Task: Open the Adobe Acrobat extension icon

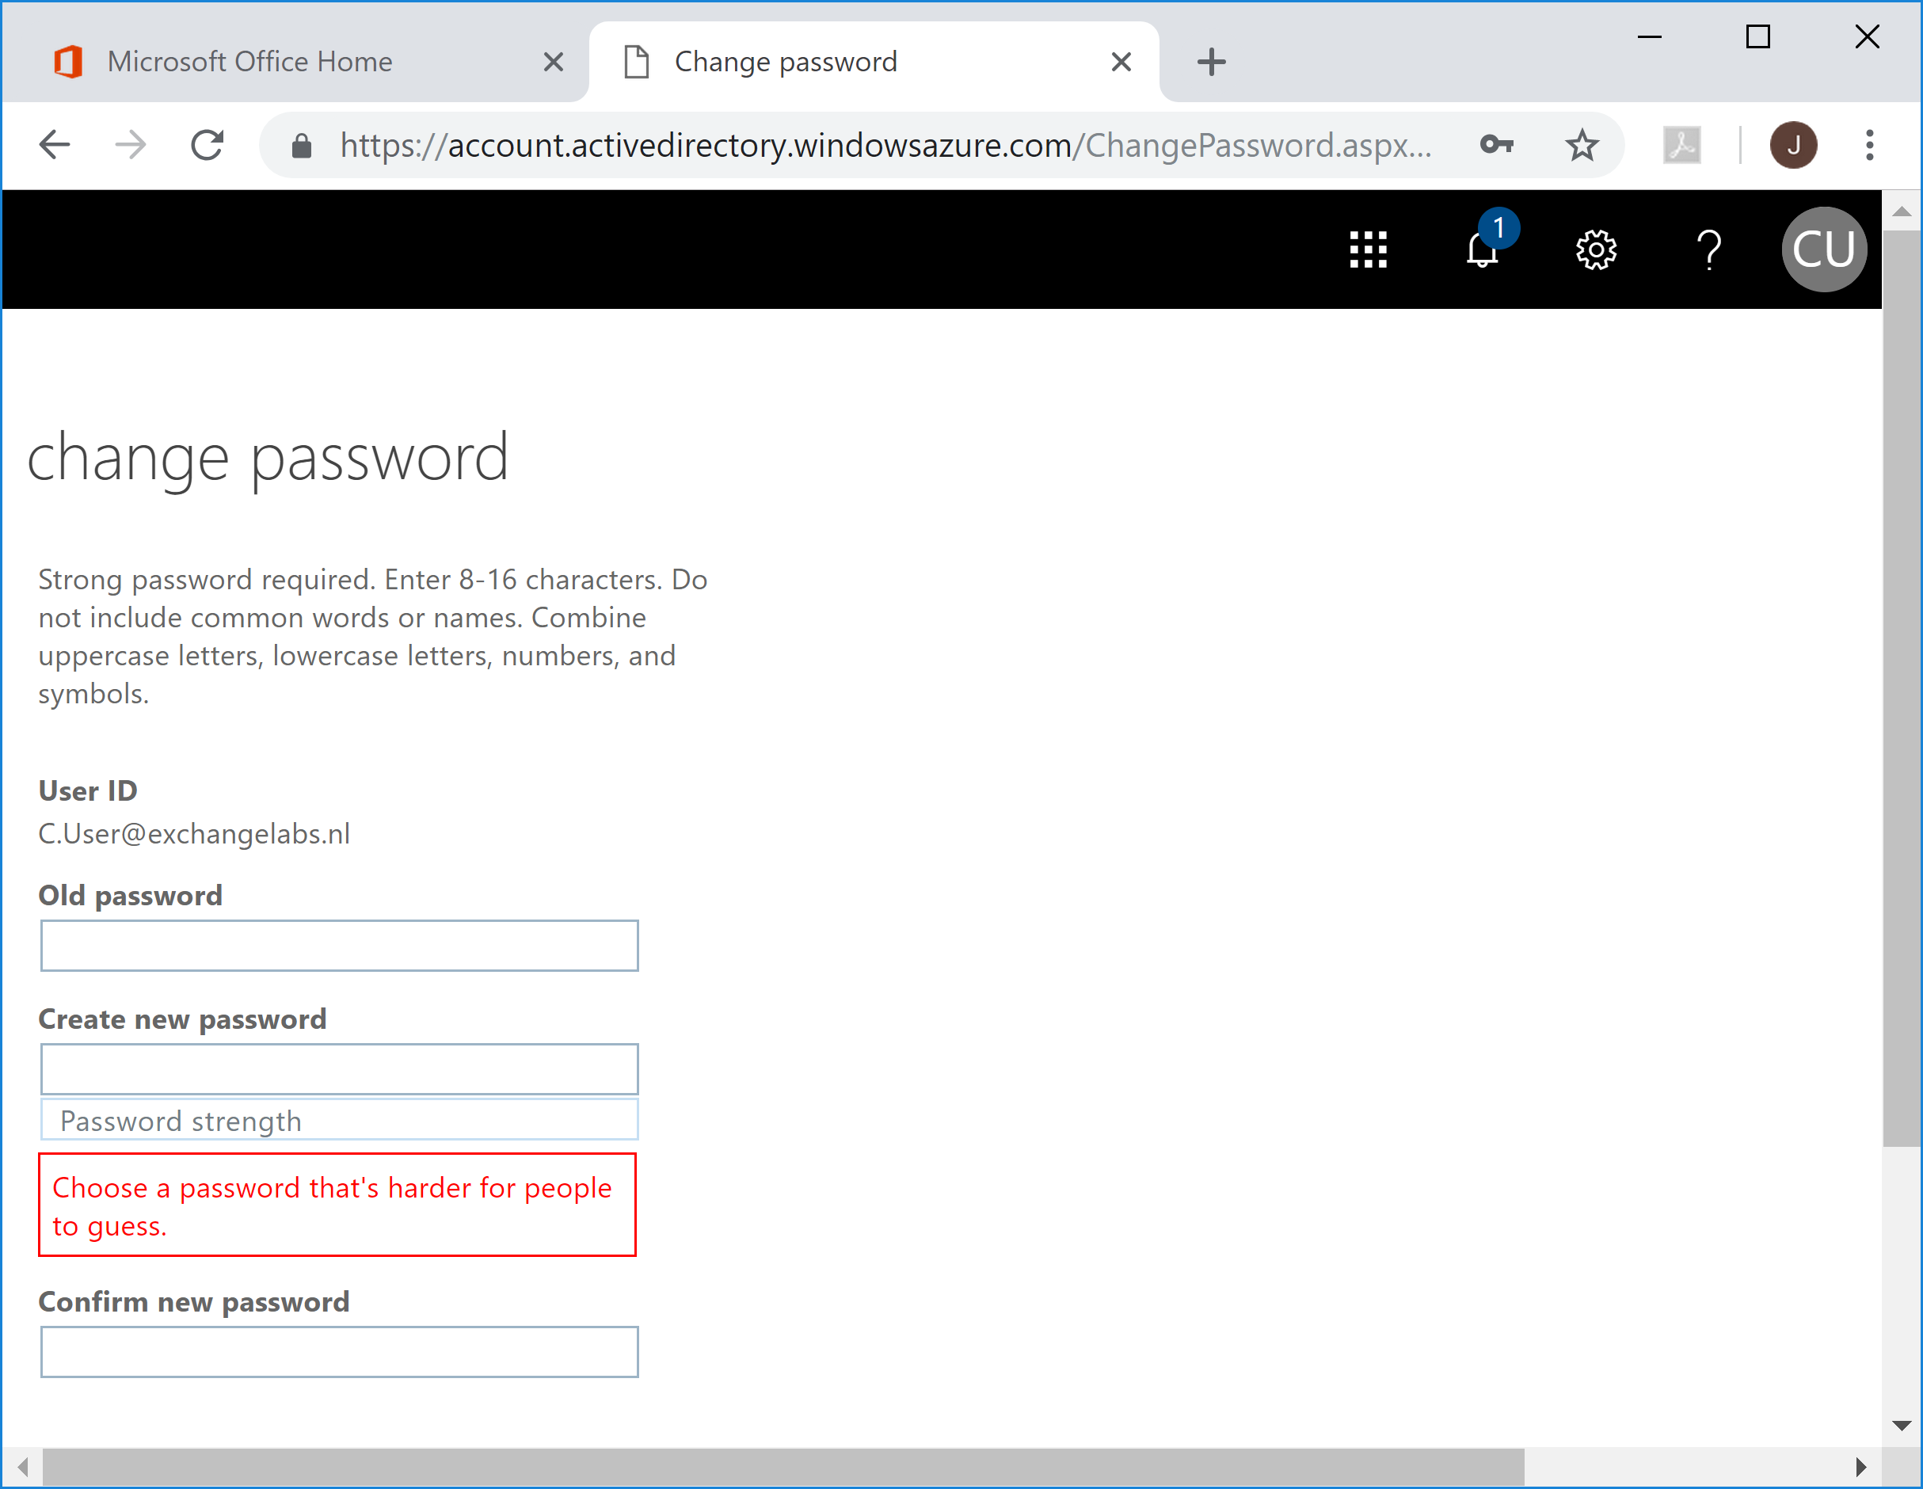Action: click(x=1681, y=144)
